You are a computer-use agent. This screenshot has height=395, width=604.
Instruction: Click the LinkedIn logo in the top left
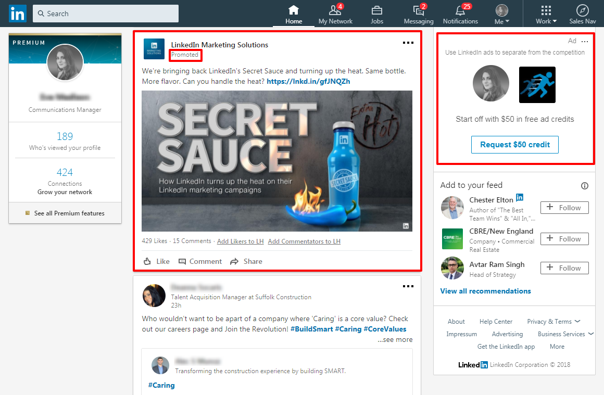[17, 13]
